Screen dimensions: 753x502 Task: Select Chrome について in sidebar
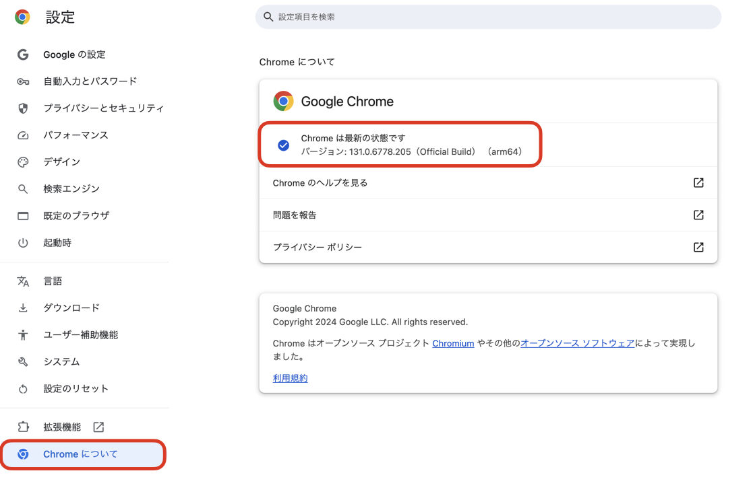[x=84, y=454]
